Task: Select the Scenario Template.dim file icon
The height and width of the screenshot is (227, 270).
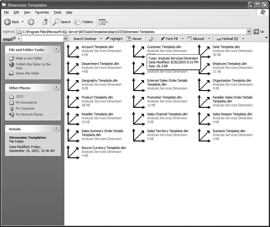Action: [204, 135]
